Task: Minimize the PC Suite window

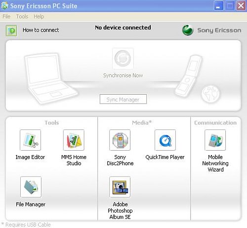Action: click(219, 6)
